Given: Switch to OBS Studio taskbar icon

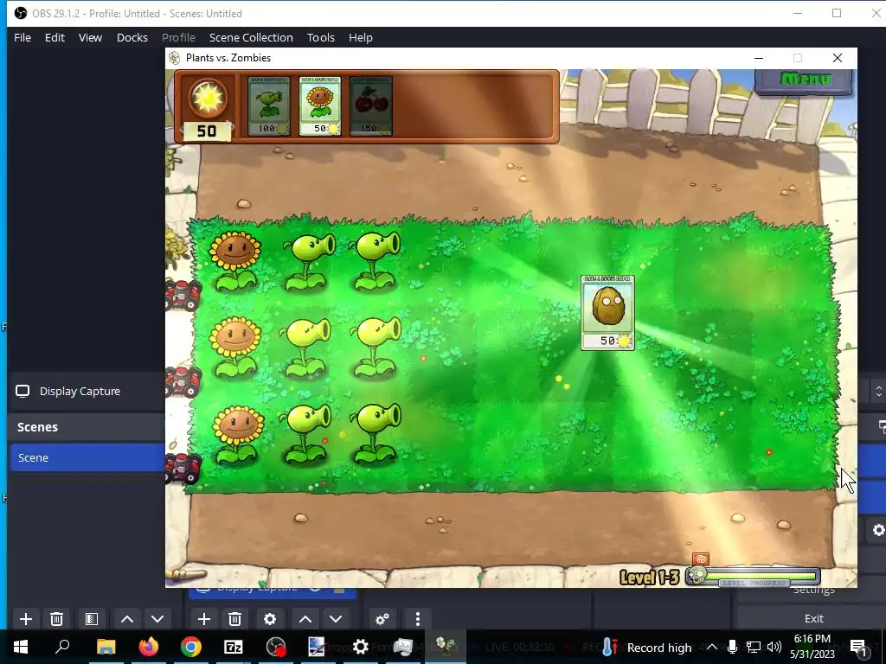Looking at the screenshot, I should (276, 647).
